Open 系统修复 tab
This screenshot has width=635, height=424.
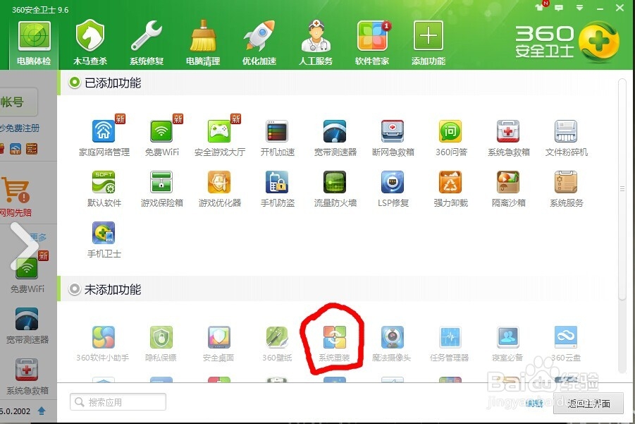click(x=146, y=44)
